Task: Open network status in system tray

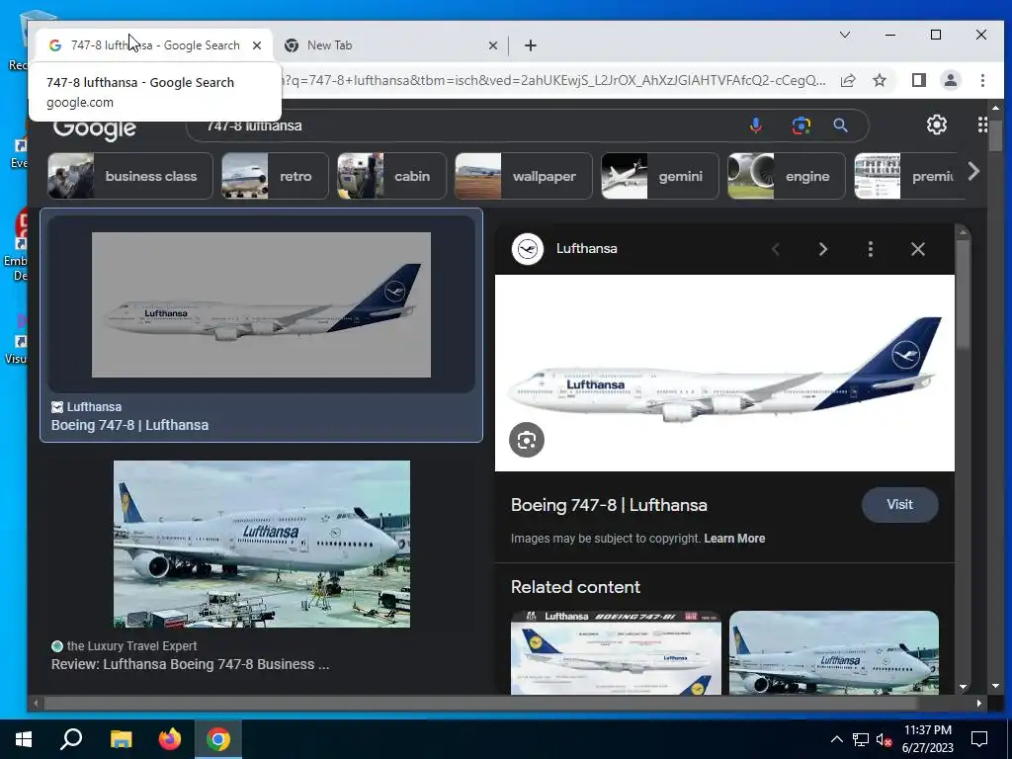Action: coord(861,739)
